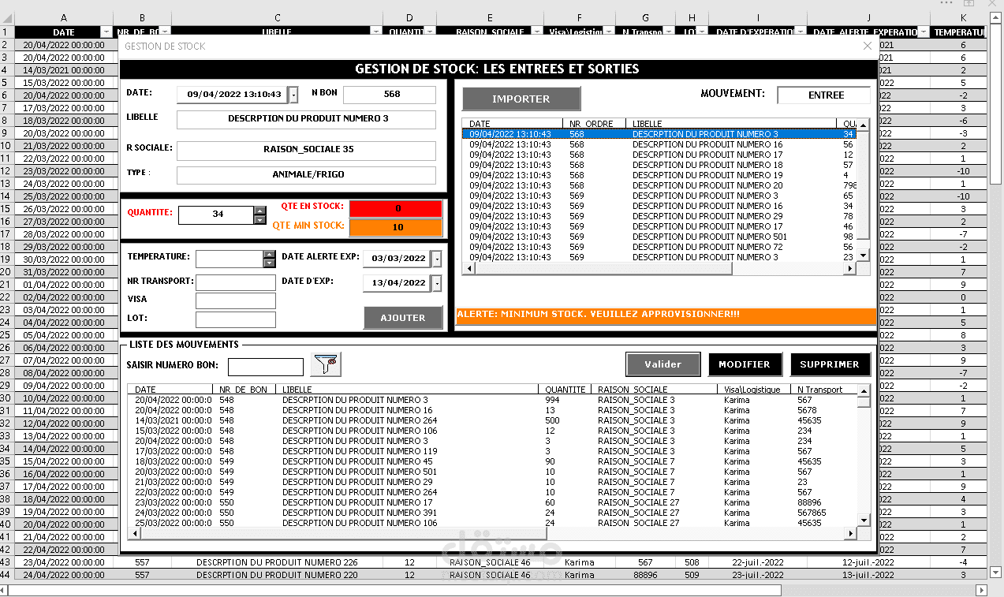The image size is (1004, 597).
Task: Select import row DESCRPTION DU PRODUIT NUMERO 72
Action: pos(659,247)
